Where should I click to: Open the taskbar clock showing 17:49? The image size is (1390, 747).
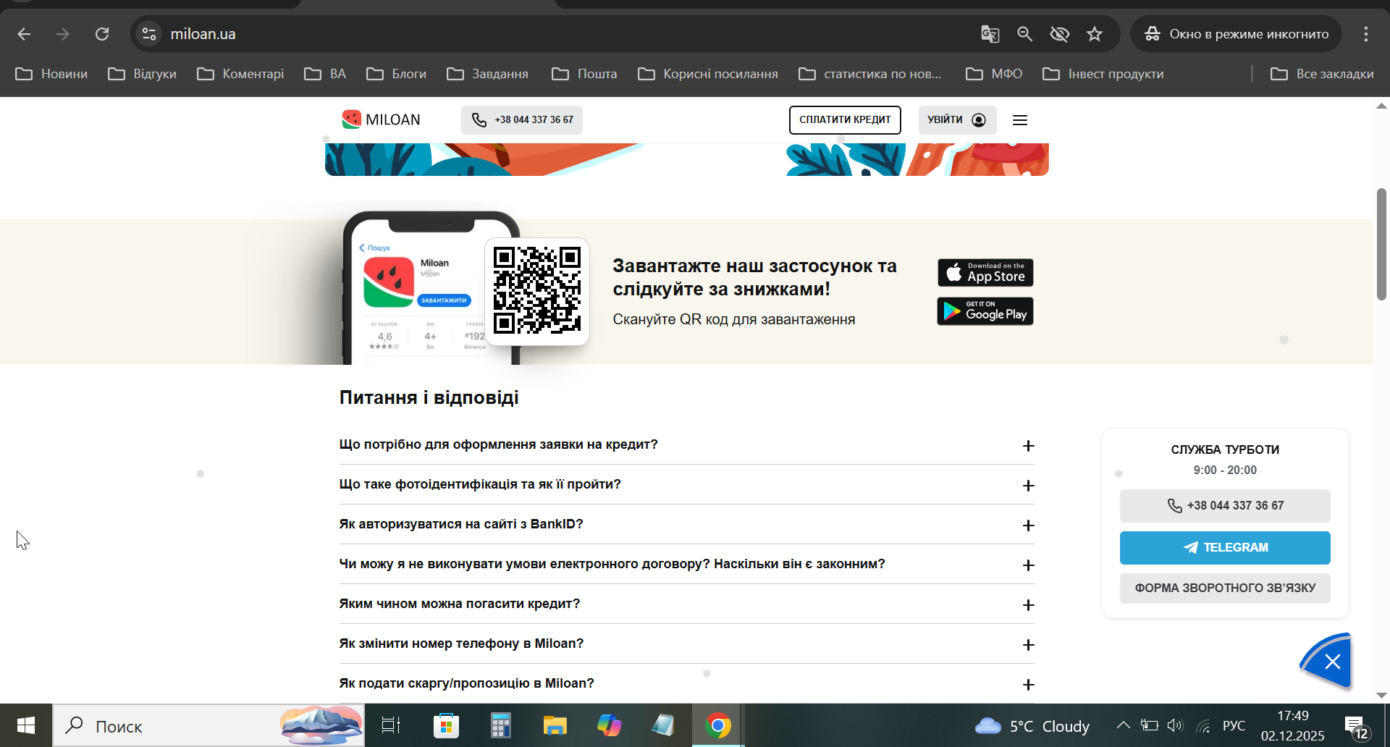click(1293, 726)
